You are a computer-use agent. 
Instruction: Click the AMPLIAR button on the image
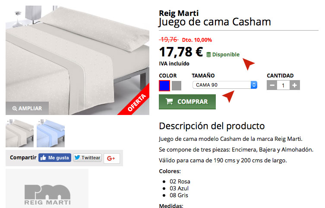pyautogui.click(x=27, y=108)
